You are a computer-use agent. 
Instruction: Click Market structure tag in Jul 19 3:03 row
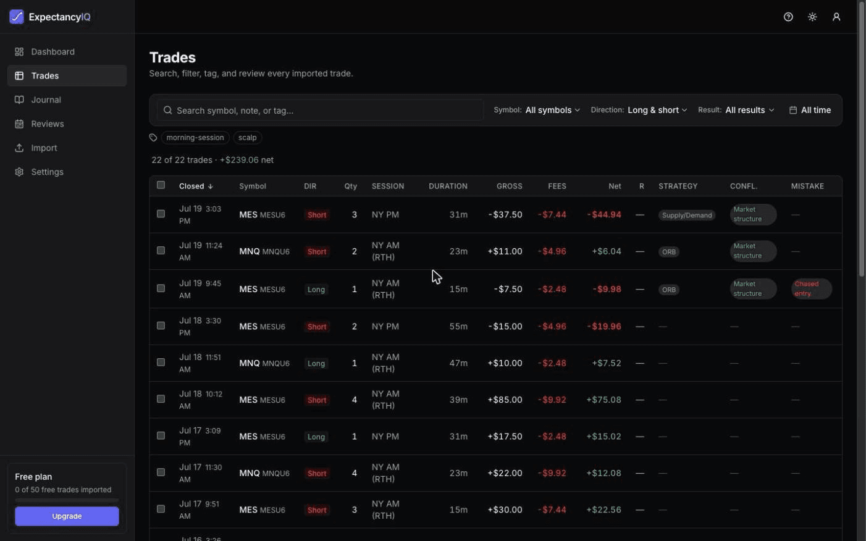[753, 215]
